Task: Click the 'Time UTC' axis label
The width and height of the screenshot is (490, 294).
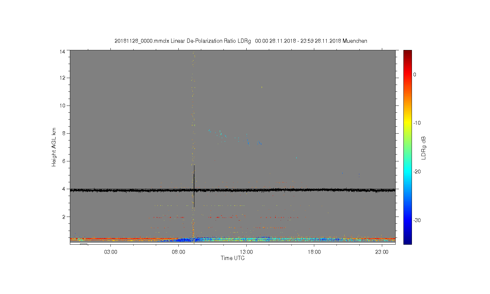Action: coord(233,258)
